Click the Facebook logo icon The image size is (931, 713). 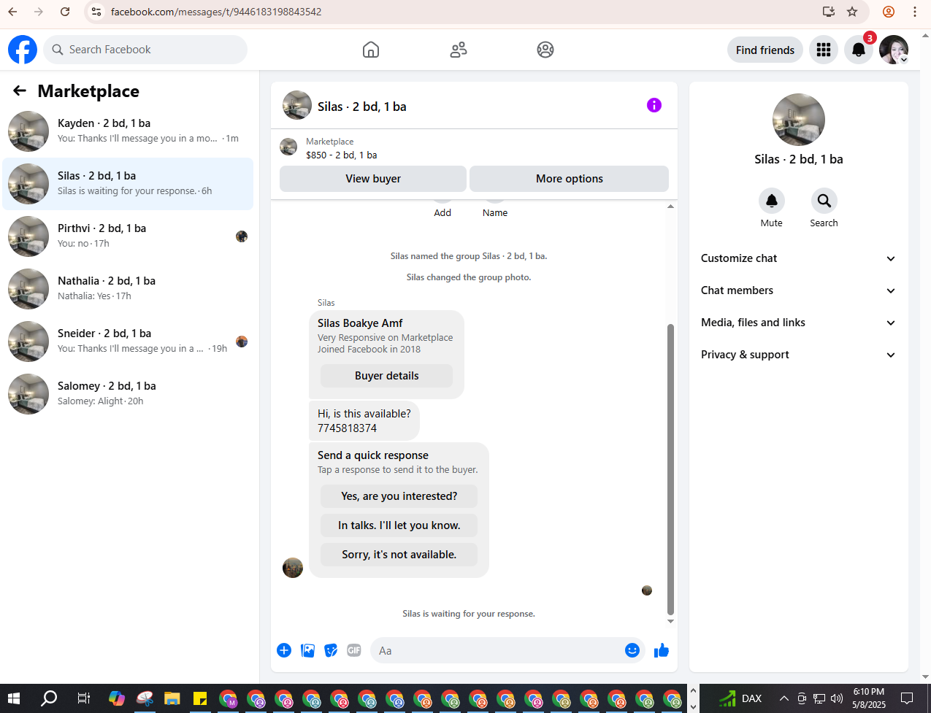click(23, 50)
